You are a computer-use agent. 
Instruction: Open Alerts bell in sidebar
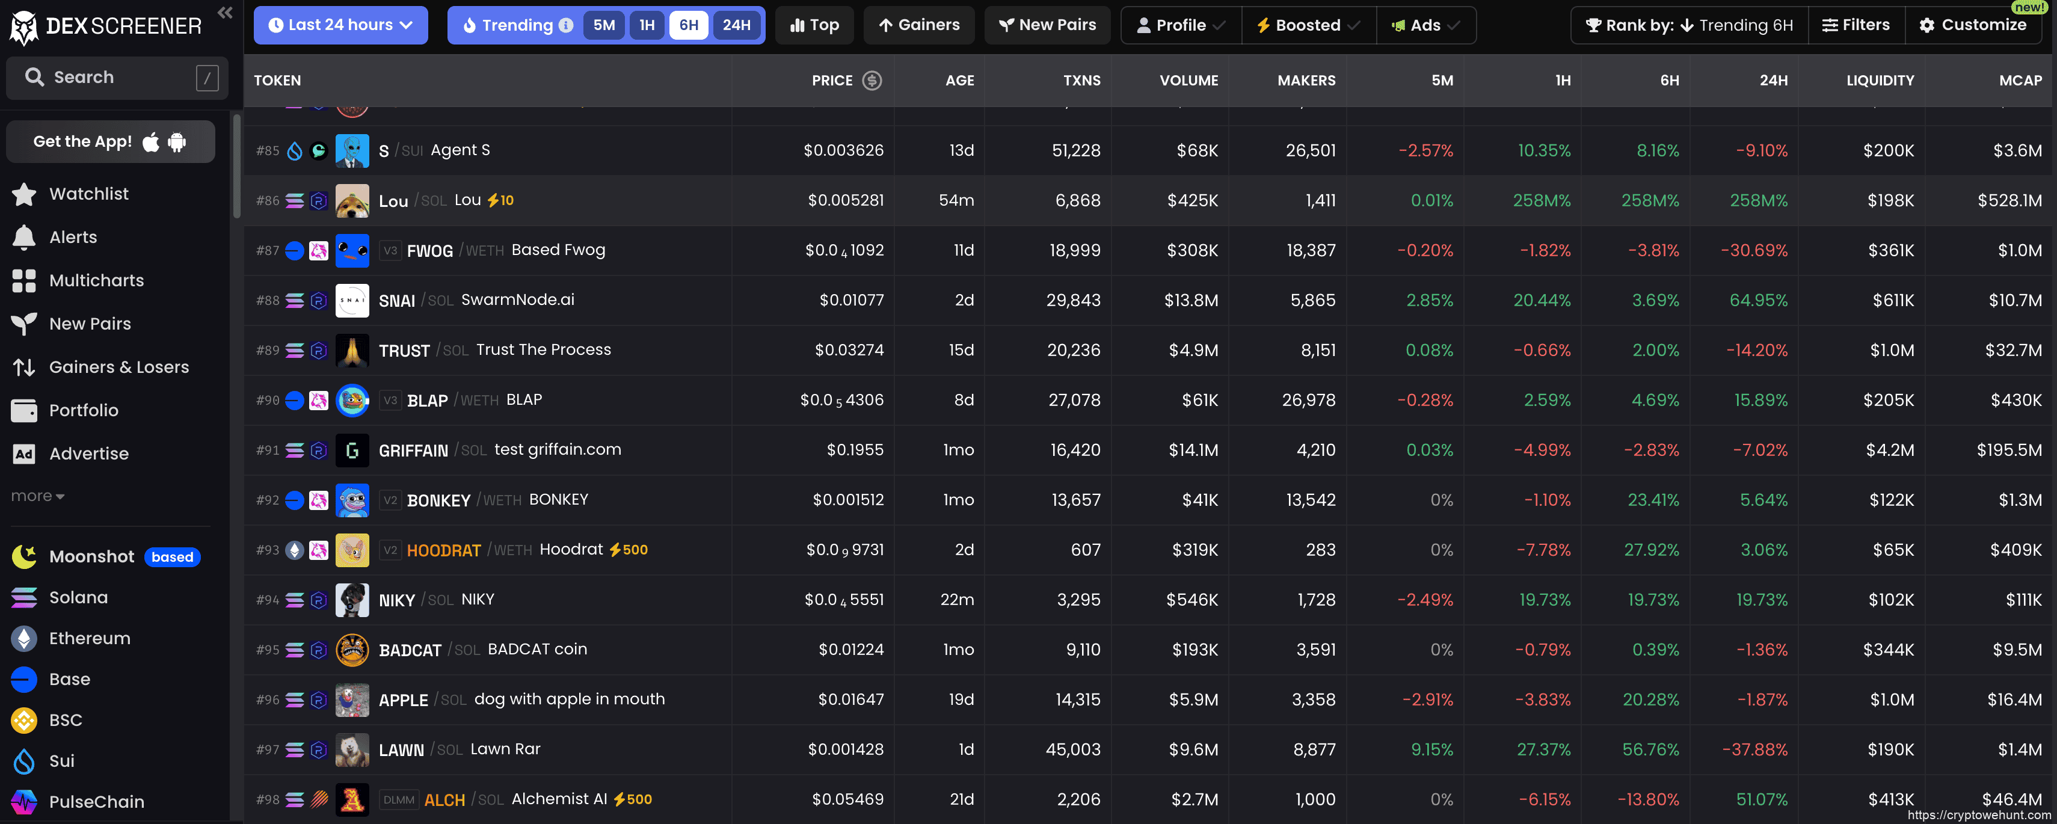[24, 237]
